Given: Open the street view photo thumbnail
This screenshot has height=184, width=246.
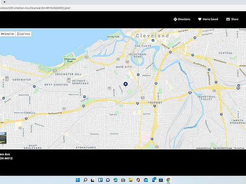Looking at the screenshot, I should point(3,138).
